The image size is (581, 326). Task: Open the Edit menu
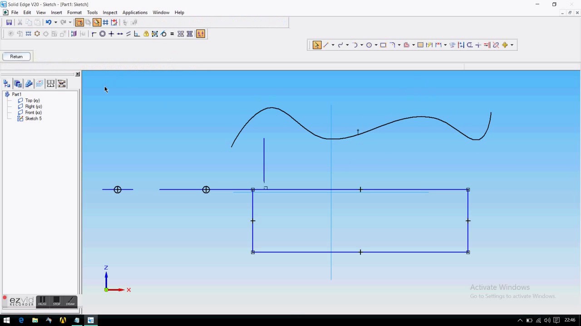[x=27, y=13]
